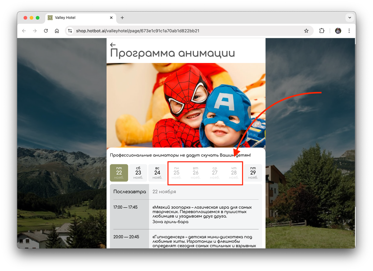The image size is (373, 271).
Task: Close the Valley Hotel tab
Action: point(111,17)
